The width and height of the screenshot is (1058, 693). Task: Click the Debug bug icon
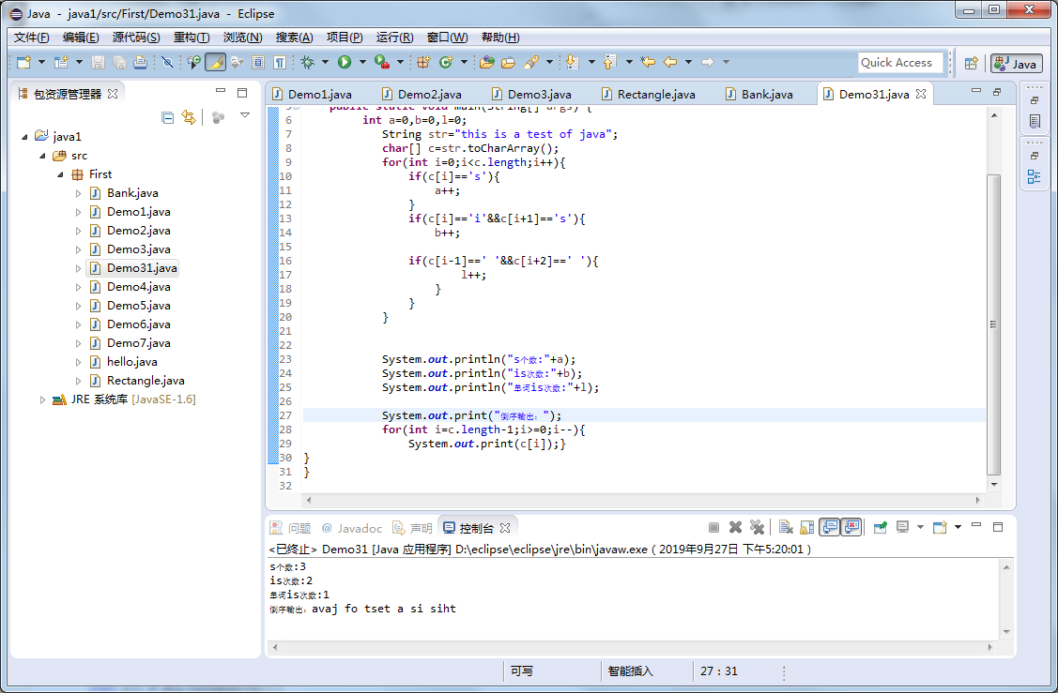[x=308, y=63]
